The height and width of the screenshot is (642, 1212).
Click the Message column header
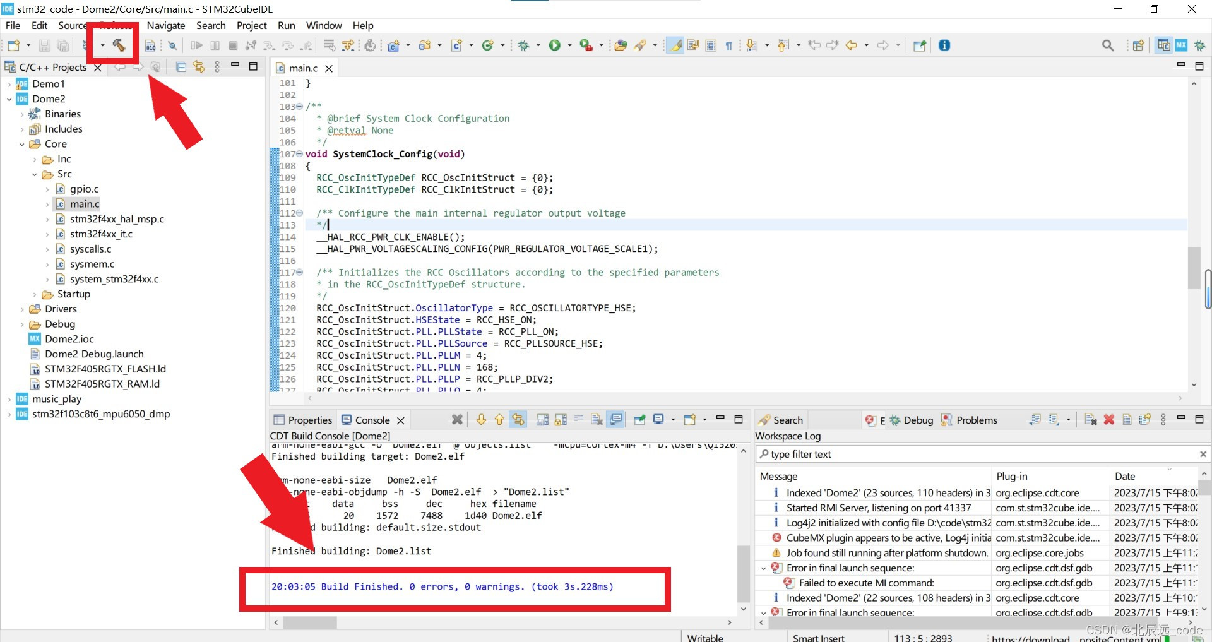(874, 476)
